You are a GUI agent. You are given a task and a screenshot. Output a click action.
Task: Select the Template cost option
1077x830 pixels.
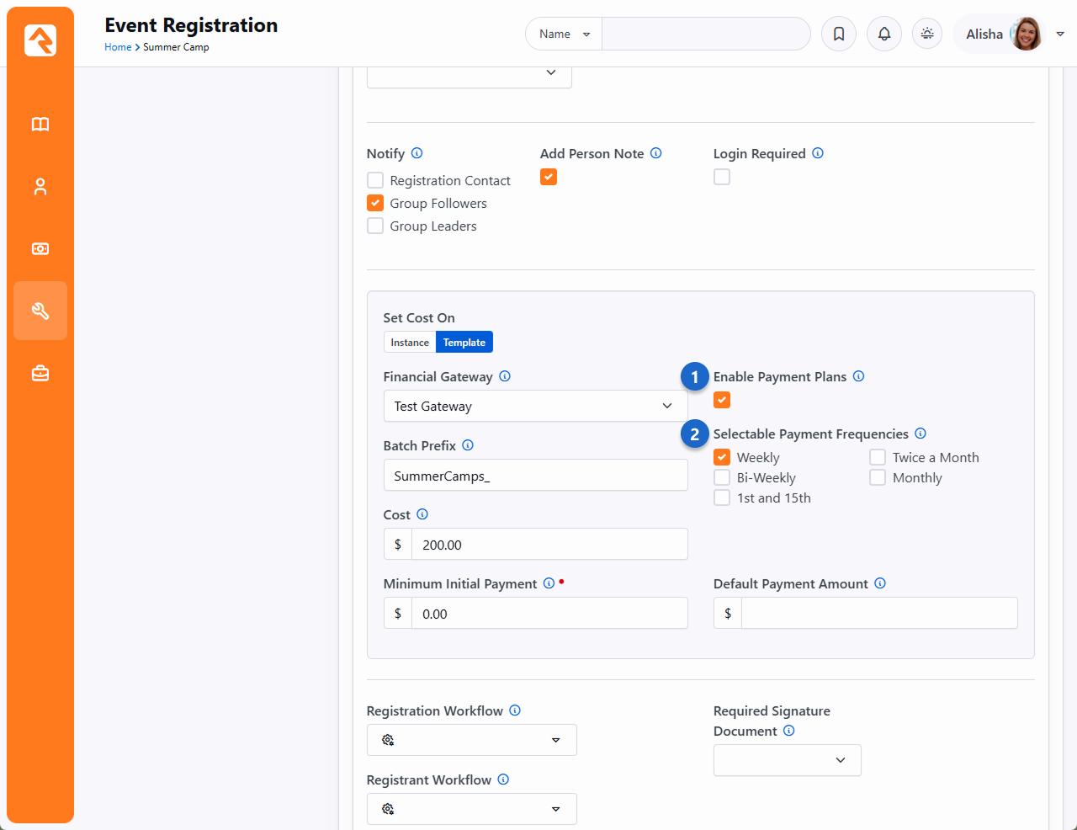(464, 343)
